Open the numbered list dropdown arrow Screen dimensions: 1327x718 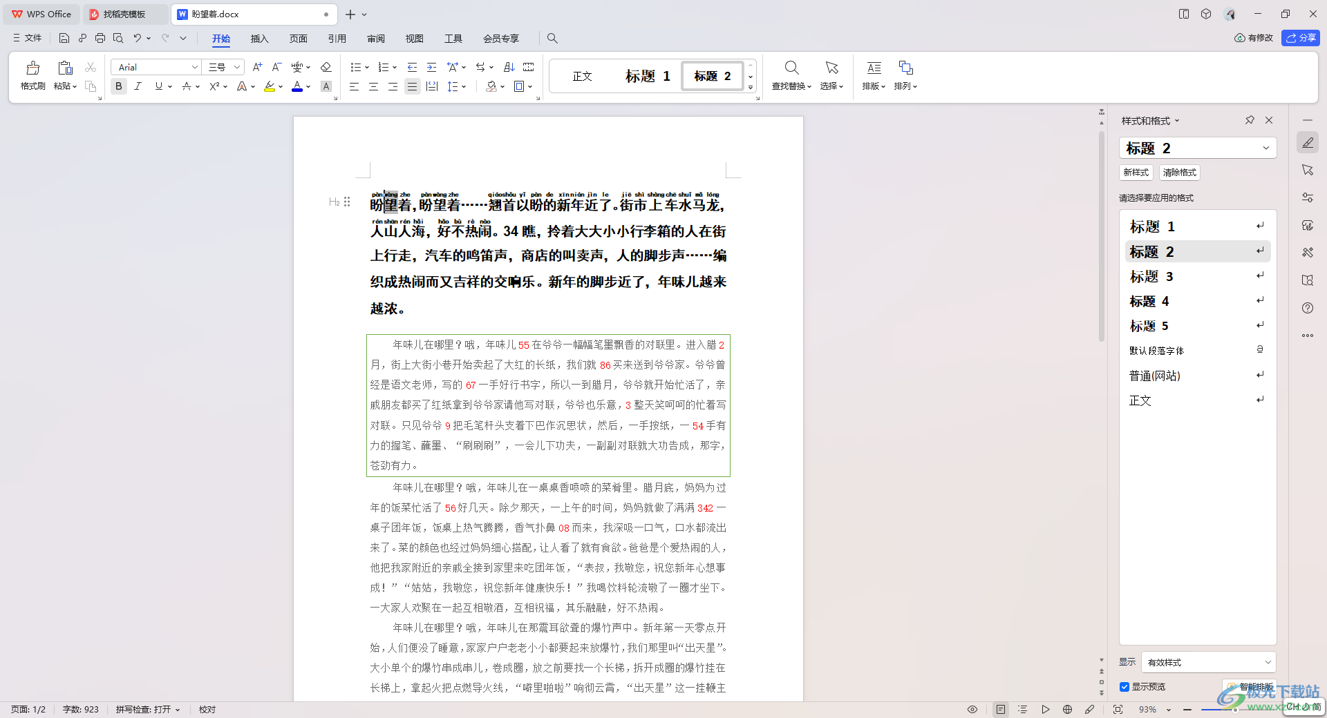395,68
